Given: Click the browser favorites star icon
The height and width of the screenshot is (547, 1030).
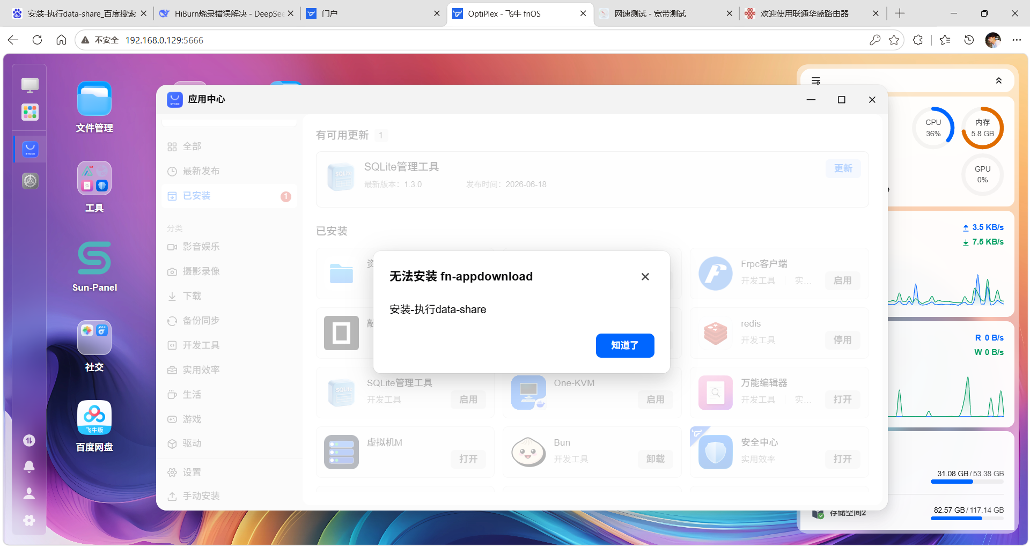Looking at the screenshot, I should 894,40.
